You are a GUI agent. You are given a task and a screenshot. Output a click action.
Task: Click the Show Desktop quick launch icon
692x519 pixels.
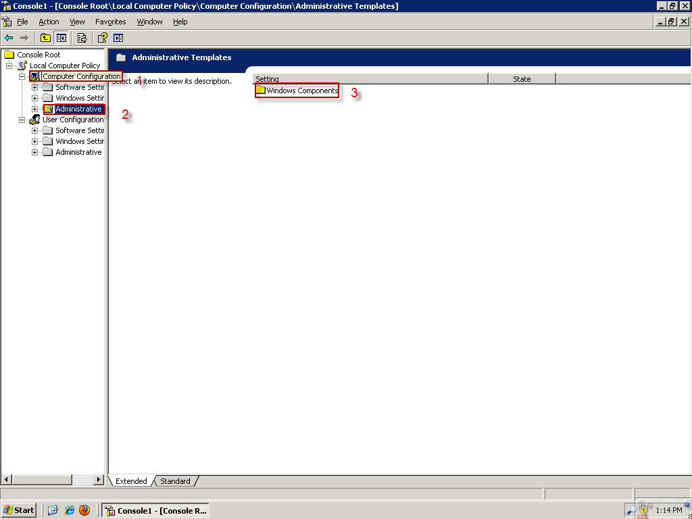point(53,510)
